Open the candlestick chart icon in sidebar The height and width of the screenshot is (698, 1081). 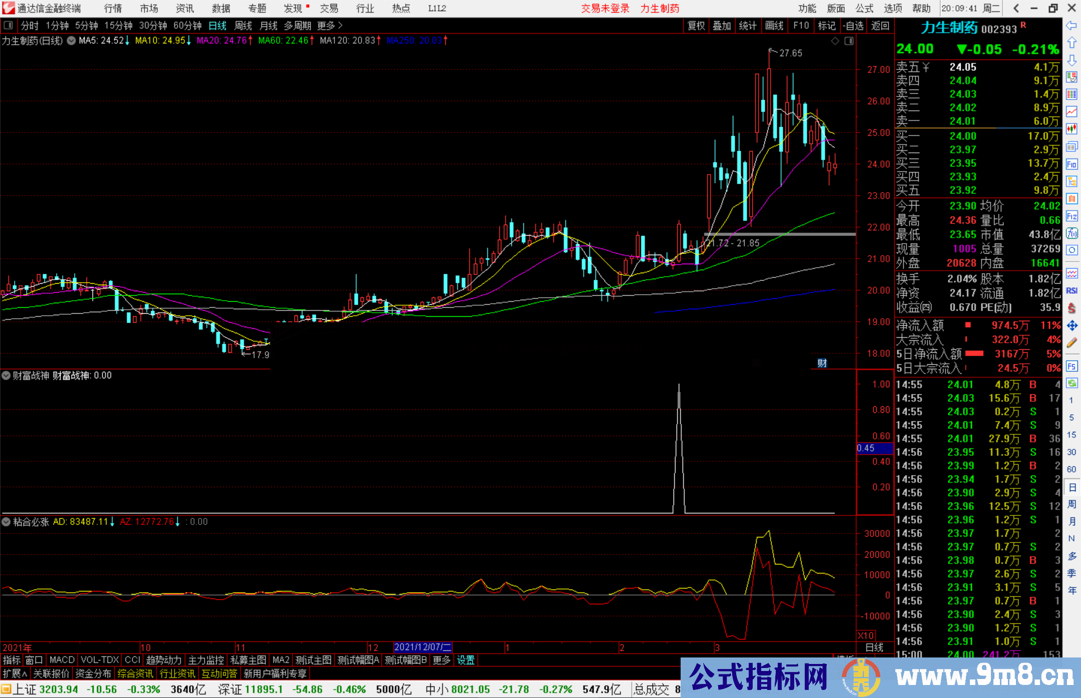[1071, 129]
